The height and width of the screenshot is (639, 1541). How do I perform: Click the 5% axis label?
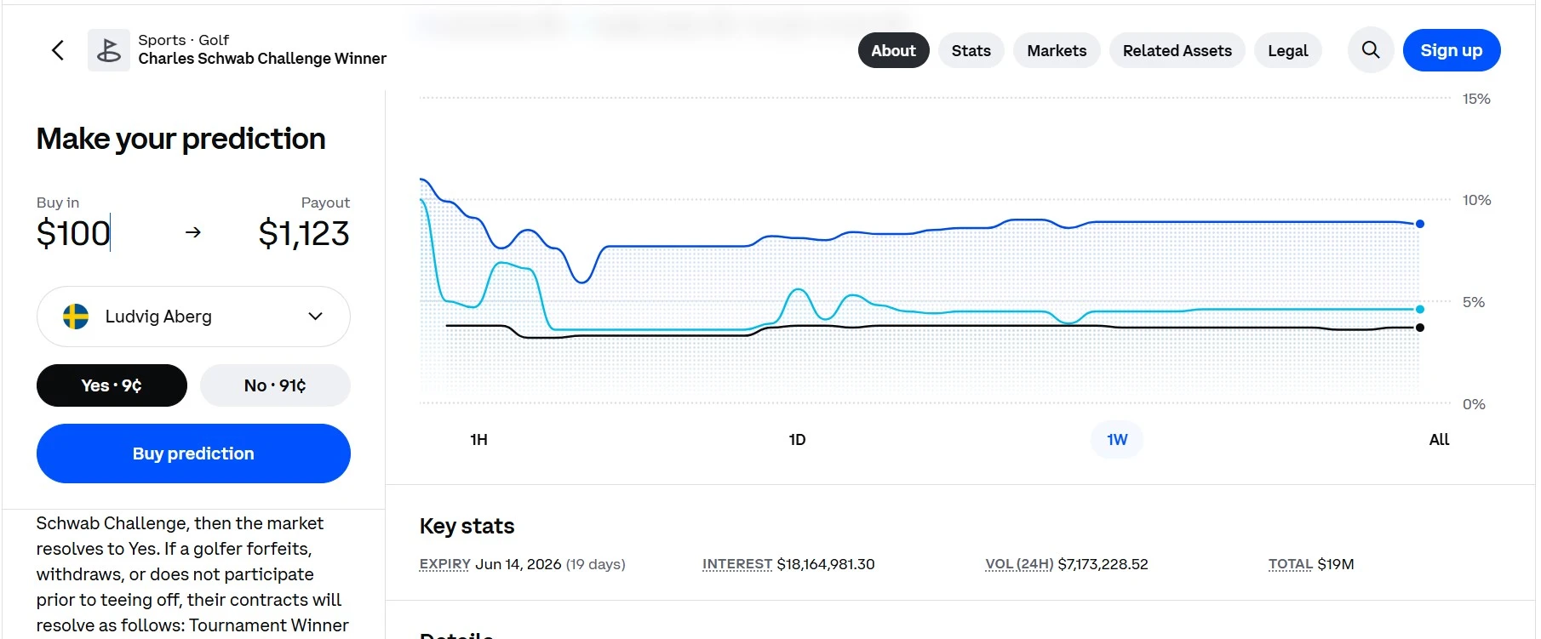point(1474,302)
